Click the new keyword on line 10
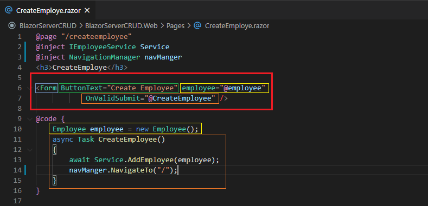The width and height of the screenshot is (428, 206). pyautogui.click(x=142, y=129)
